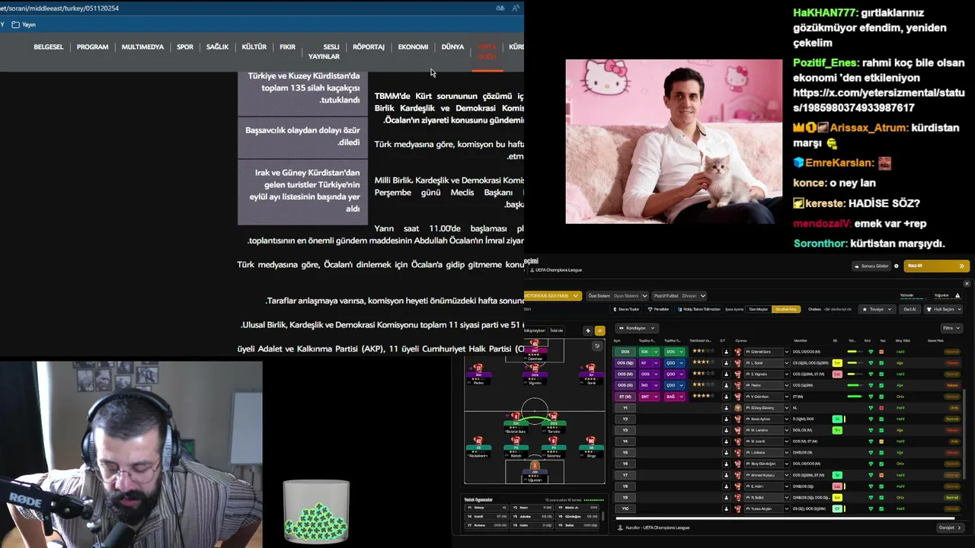975x548 pixels.
Task: Click the horizontal scrollbar below the player list
Action: [x=785, y=518]
